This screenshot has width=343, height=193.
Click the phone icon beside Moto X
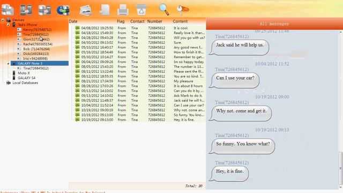[14, 73]
